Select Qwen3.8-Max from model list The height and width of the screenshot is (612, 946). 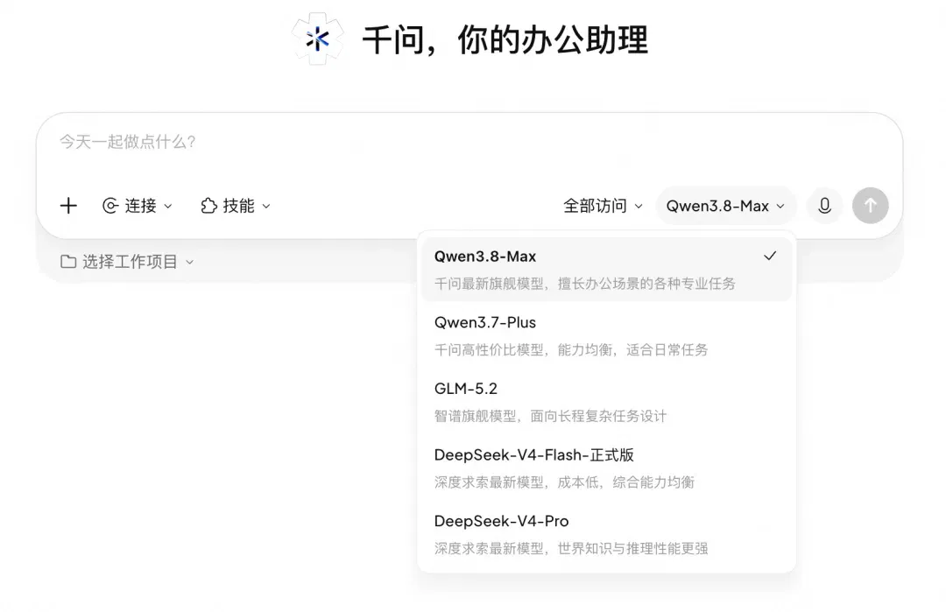[606, 269]
